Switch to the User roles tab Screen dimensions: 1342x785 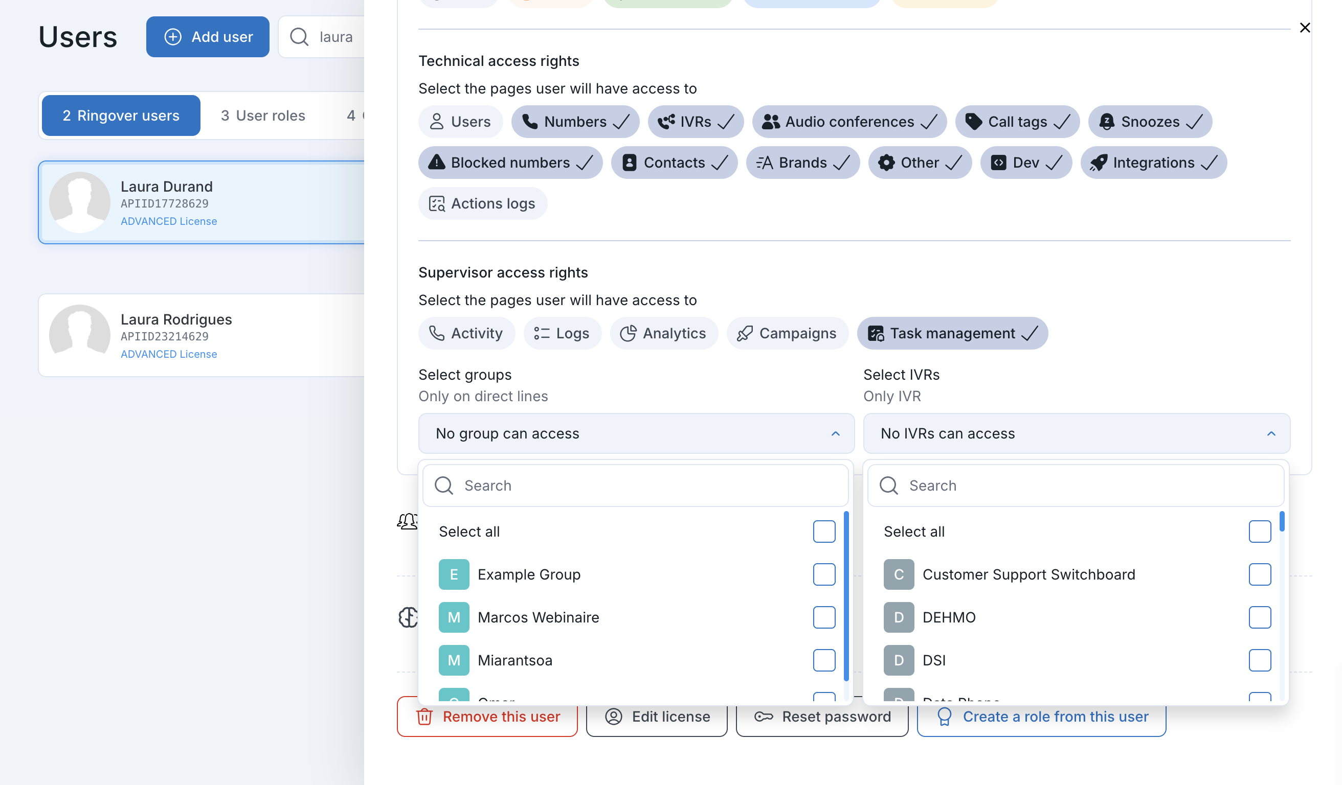pyautogui.click(x=263, y=116)
